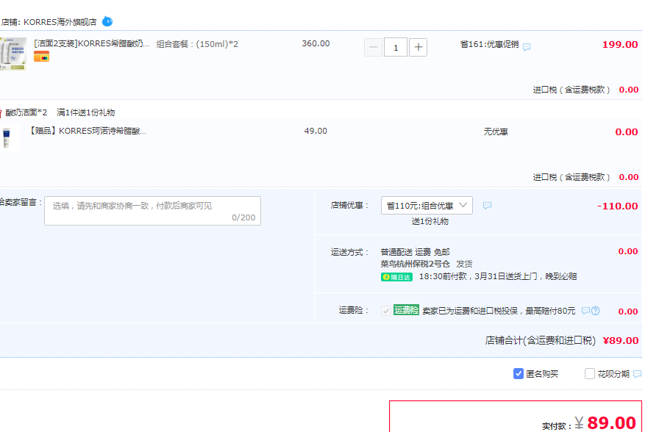Expand the 省110元:组合优惠 store discount dropdown
Viewport: 648px width, 432px height.
[x=427, y=206]
